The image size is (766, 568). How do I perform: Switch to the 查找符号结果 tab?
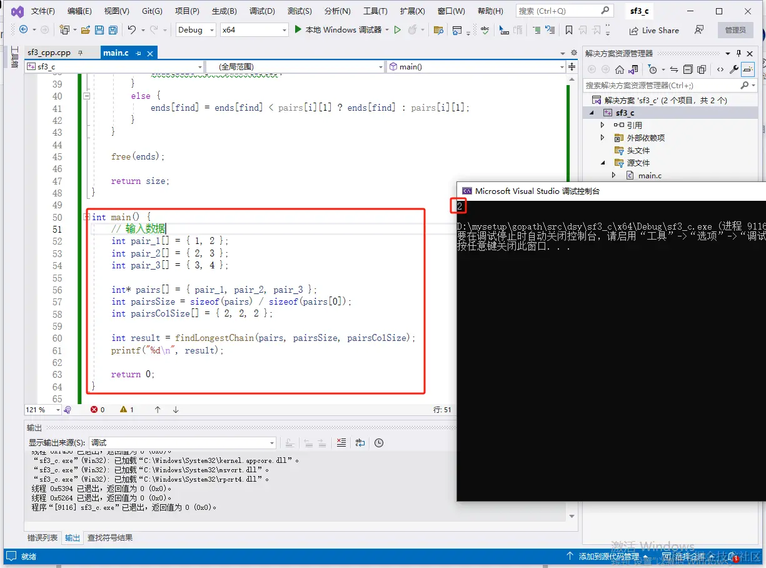pos(110,538)
